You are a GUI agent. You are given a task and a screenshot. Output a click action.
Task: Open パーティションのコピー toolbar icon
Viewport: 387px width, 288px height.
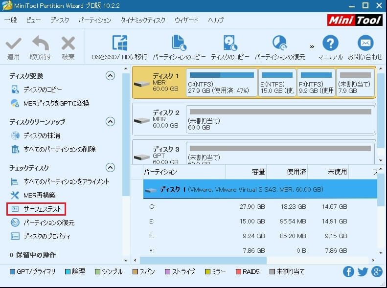pyautogui.click(x=179, y=43)
